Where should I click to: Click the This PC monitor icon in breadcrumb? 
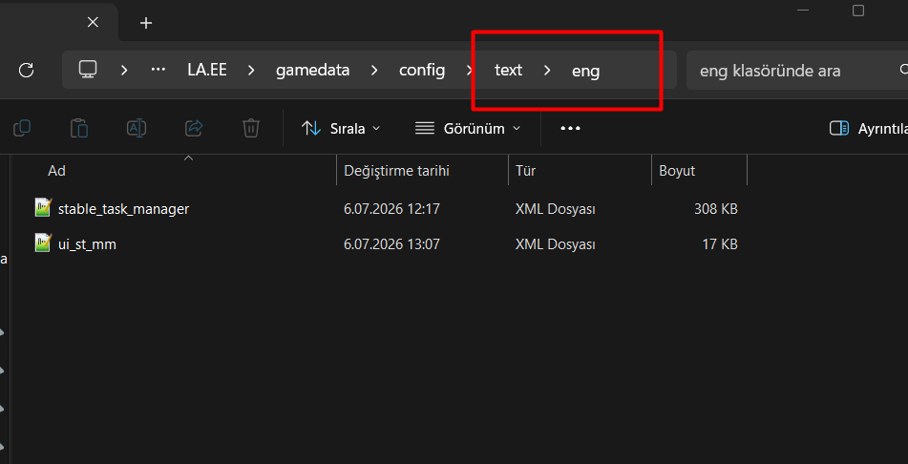[x=88, y=70]
